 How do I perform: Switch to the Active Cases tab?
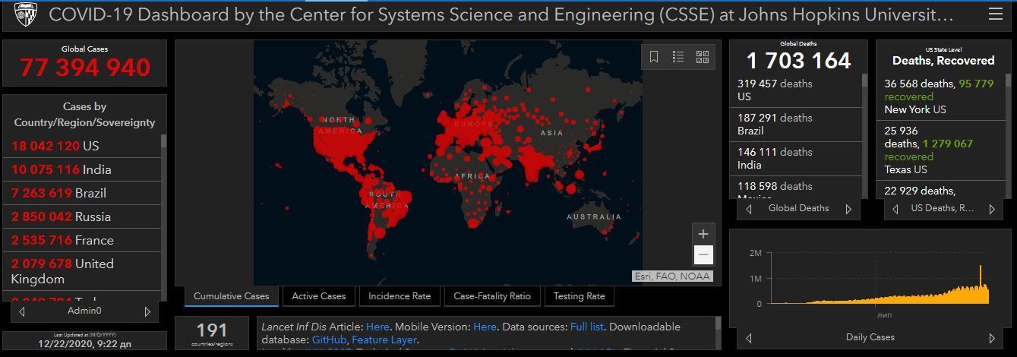pos(318,296)
